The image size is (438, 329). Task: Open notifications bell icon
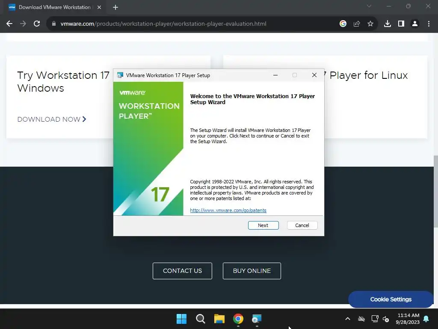click(426, 319)
